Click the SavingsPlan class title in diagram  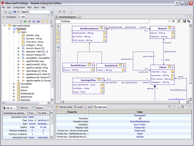click(88, 80)
